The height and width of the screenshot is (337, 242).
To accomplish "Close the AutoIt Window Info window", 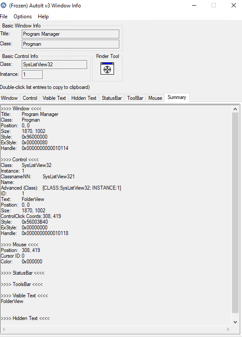I will point(234,5).
